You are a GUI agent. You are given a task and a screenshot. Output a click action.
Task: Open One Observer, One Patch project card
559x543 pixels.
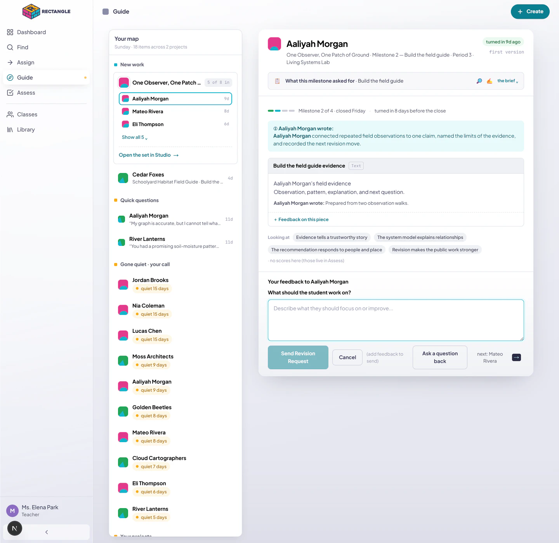pos(175,83)
